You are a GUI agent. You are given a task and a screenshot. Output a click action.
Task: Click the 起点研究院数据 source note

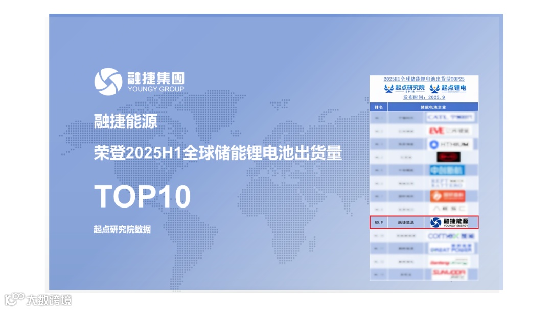pos(122,229)
